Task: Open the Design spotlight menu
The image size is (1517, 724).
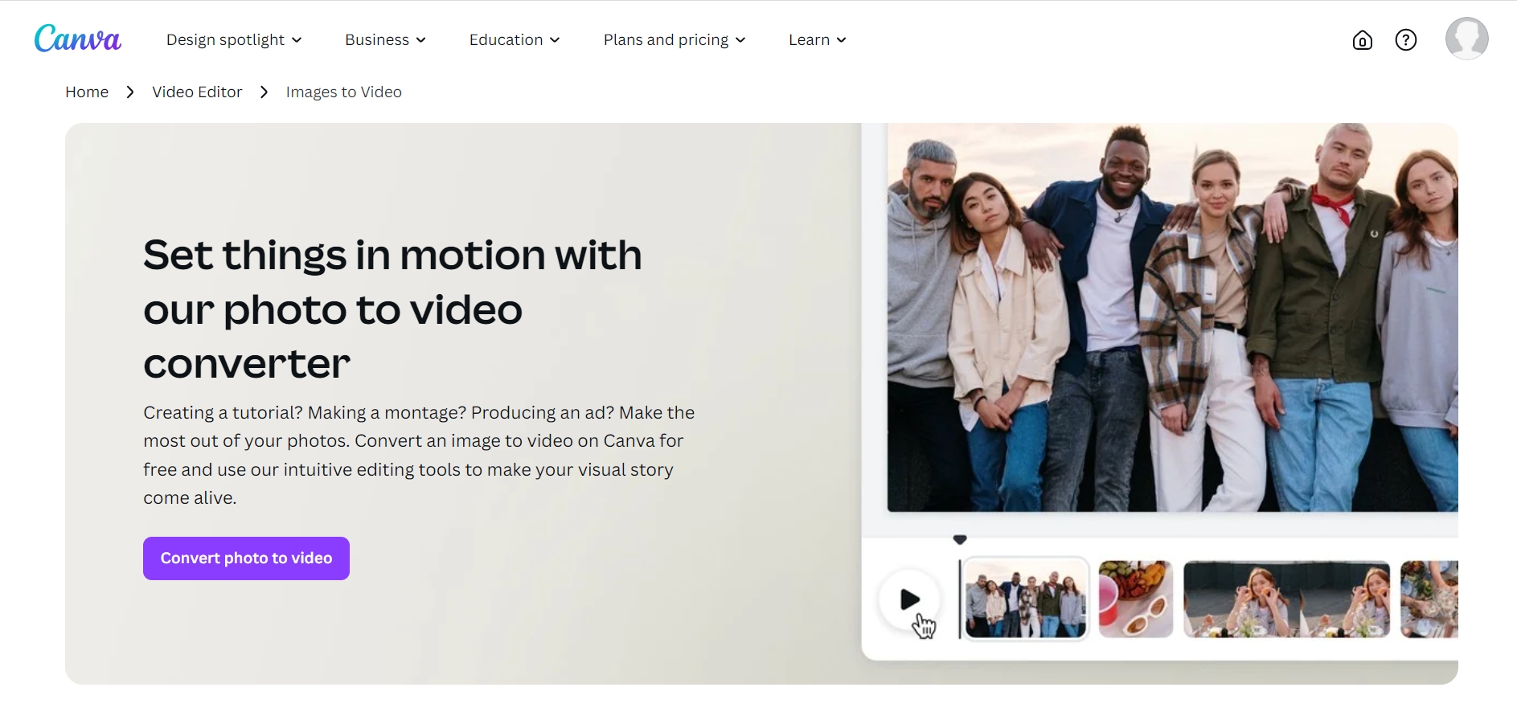Action: coord(234,39)
